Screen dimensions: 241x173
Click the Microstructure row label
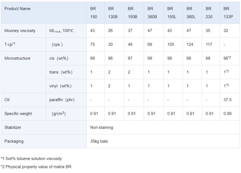(17, 58)
